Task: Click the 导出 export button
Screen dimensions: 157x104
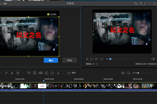Action: tap(71, 73)
